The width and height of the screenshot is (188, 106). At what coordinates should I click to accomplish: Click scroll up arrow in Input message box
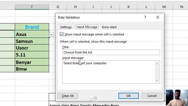click(157, 64)
